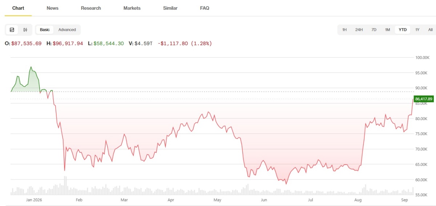Screen dimensions: 436x206
Task: Toggle Basic chart mode
Action: pos(45,30)
